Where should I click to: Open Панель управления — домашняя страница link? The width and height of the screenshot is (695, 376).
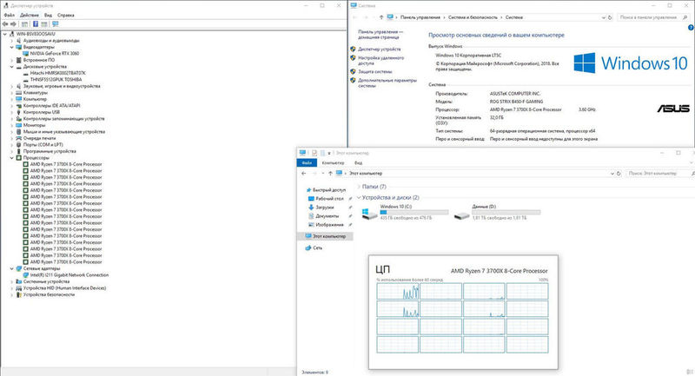[381, 35]
